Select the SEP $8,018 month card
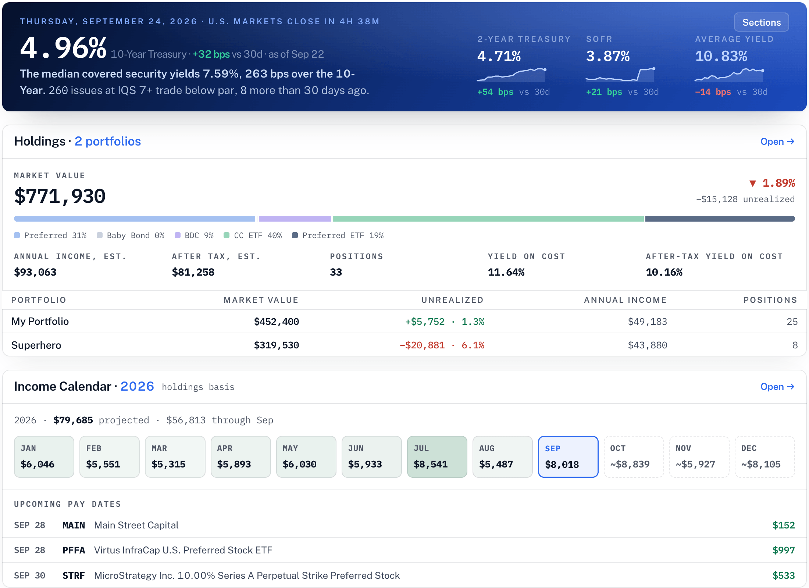Viewport: 809px width, 588px height. [x=568, y=457]
